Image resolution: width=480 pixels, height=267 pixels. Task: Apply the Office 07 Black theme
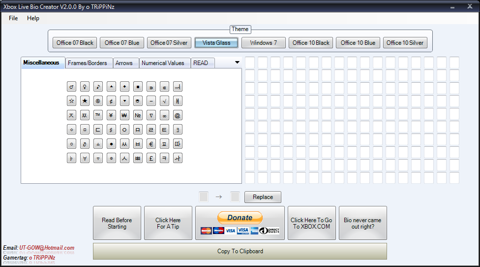[75, 42]
